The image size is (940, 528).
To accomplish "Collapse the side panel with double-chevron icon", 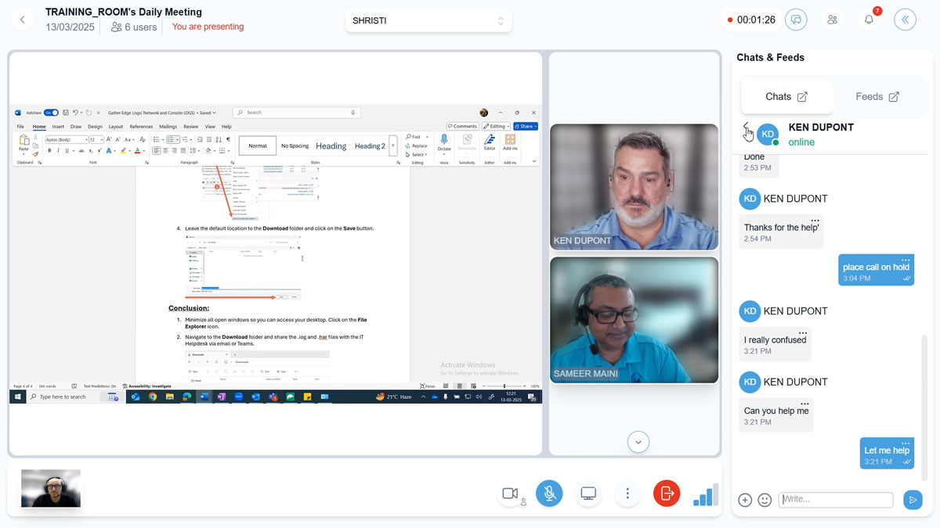I will tap(905, 20).
